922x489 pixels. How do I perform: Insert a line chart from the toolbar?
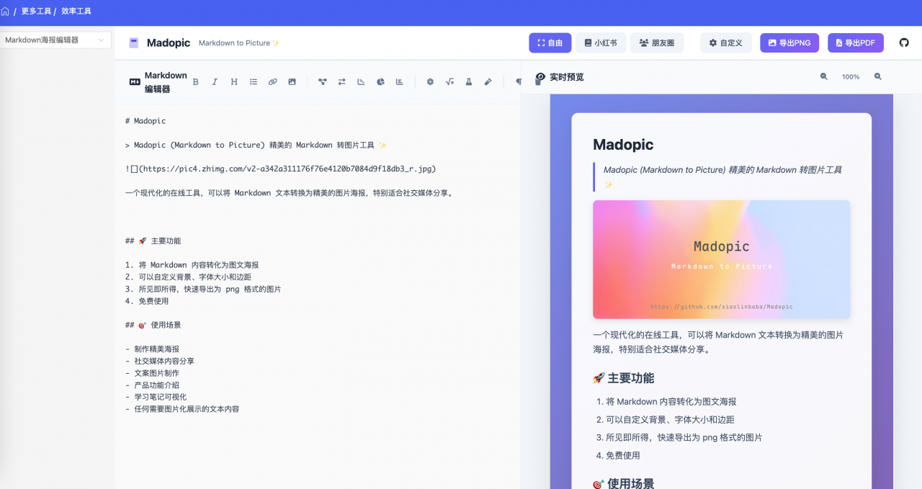point(362,82)
